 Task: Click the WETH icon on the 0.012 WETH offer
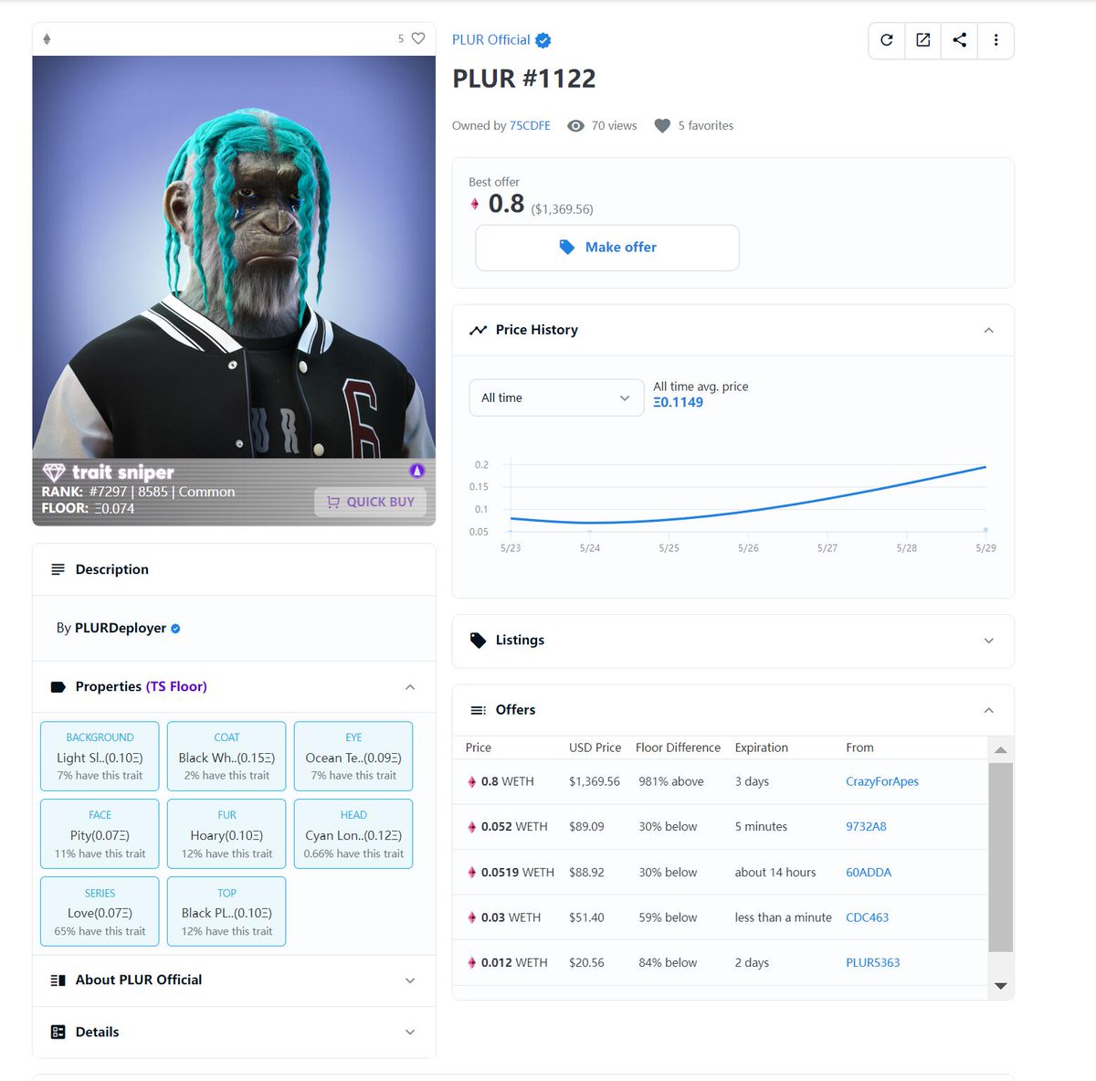pyautogui.click(x=472, y=963)
